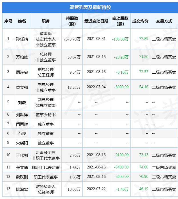
Task: Click the 职务 column header
Action: pos(46,21)
